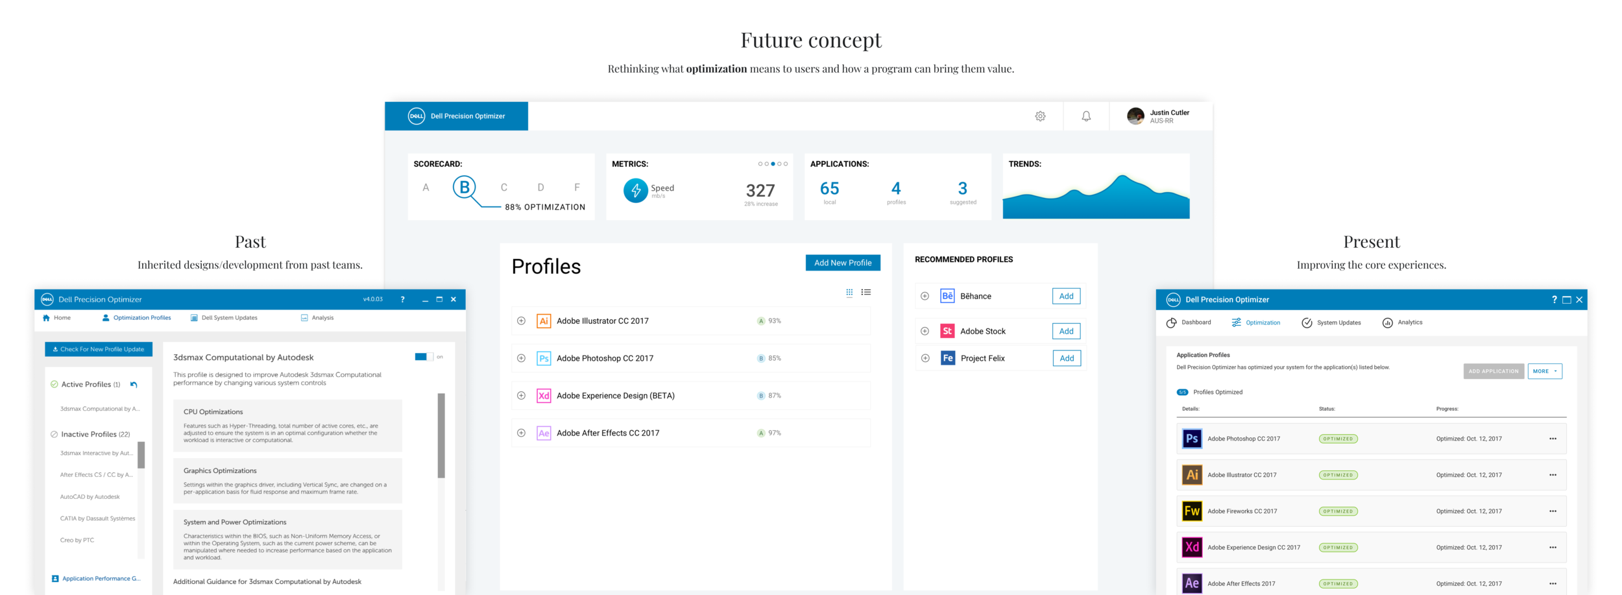Image resolution: width=1622 pixels, height=595 pixels.
Task: Select "Creo by PTC" in Inactive Profiles
Action: [77, 540]
